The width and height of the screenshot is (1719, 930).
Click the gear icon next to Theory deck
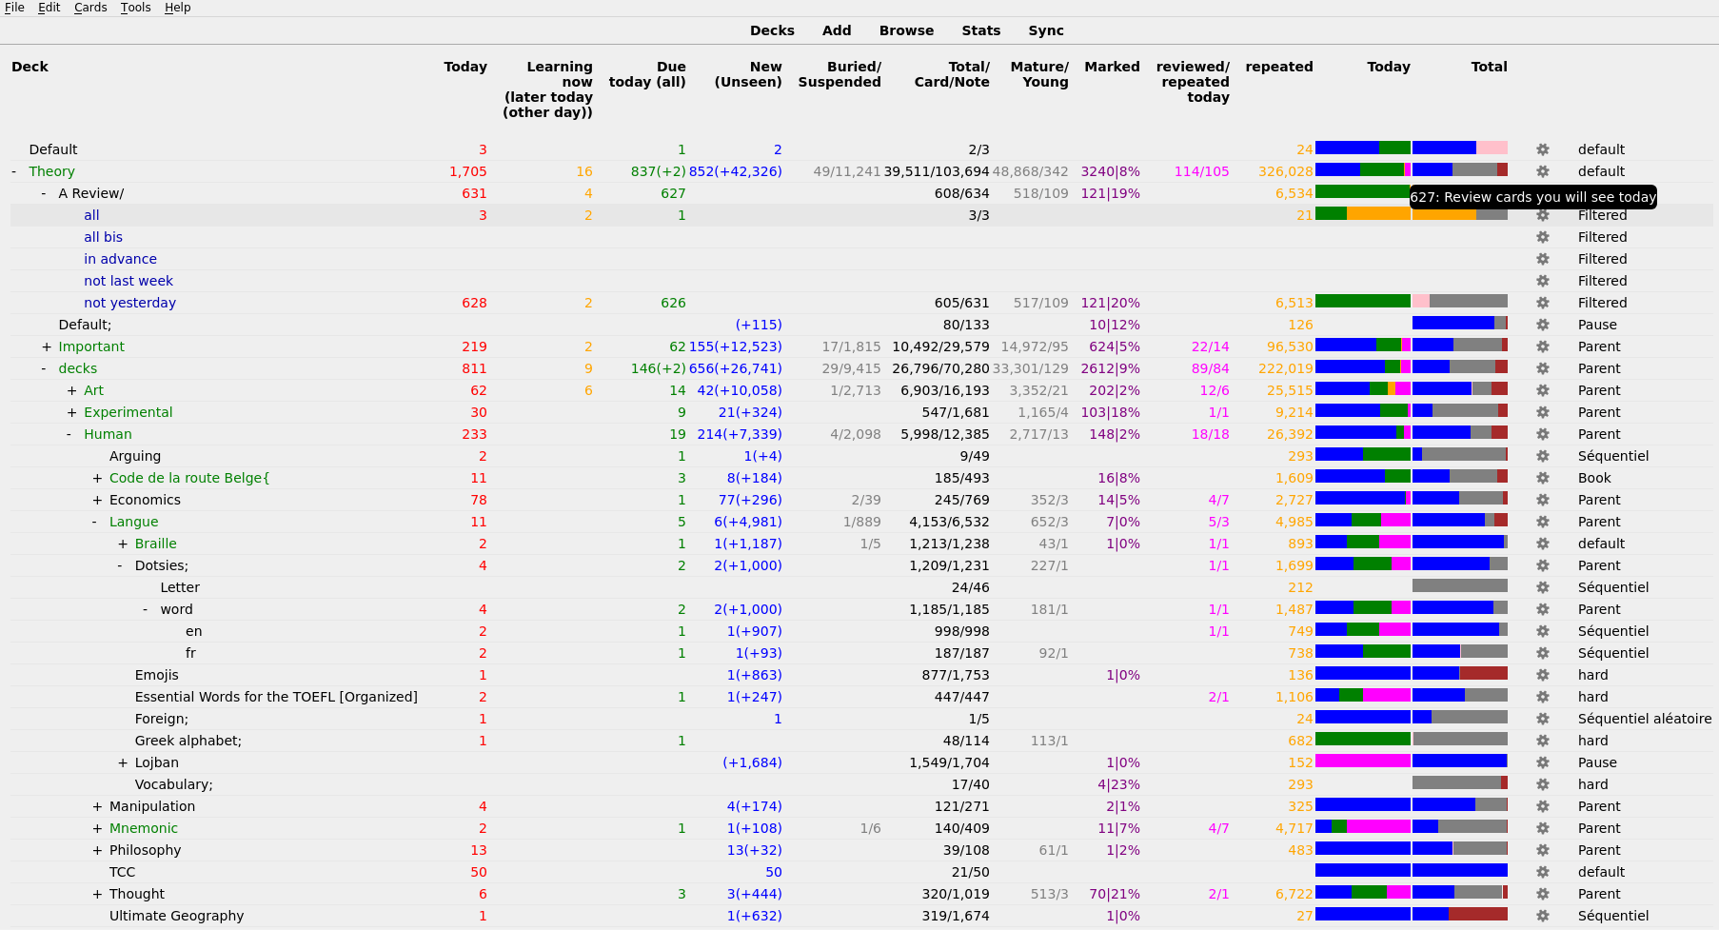point(1542,170)
